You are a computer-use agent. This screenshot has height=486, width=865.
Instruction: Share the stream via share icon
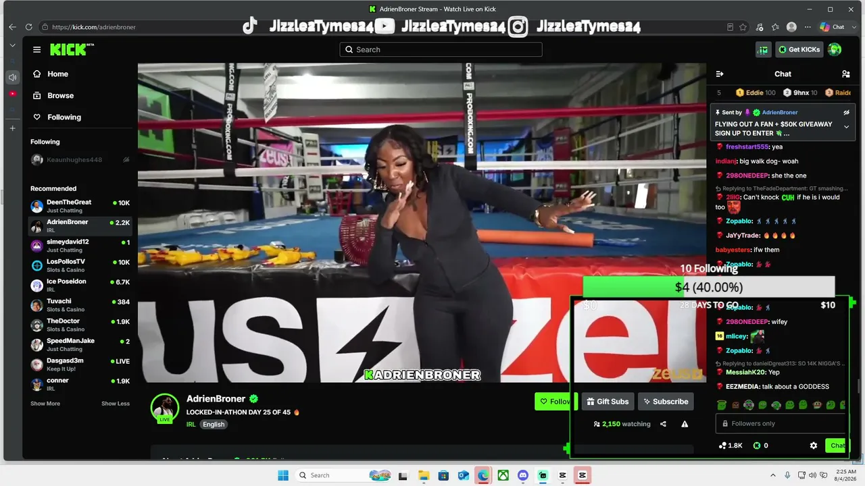663,424
